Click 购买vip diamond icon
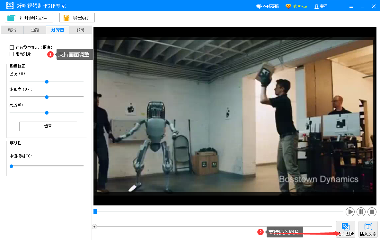Viewport: 380px width, 240px height. pyautogui.click(x=288, y=6)
